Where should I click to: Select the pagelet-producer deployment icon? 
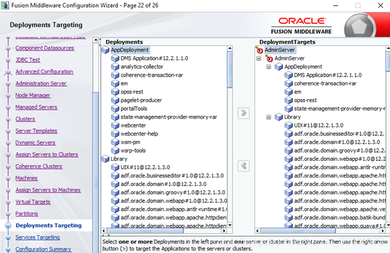115,100
